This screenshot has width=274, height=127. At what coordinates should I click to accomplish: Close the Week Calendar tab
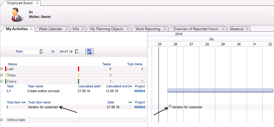67,29
